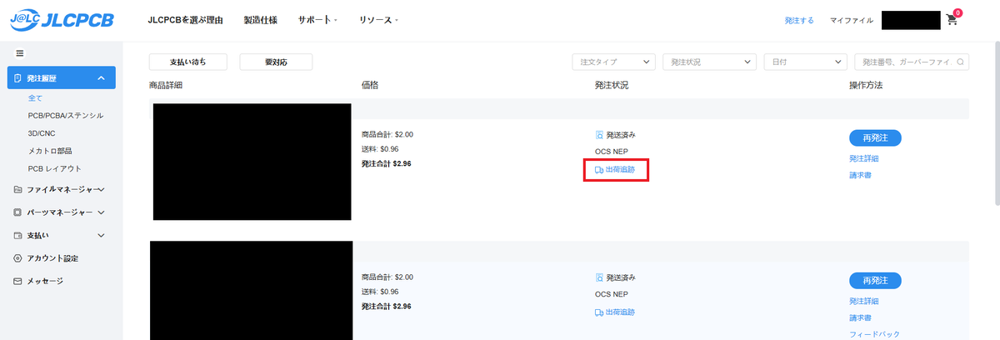The height and width of the screenshot is (340, 1000).
Task: Select メカトロ部品 in sidebar
Action: point(50,151)
